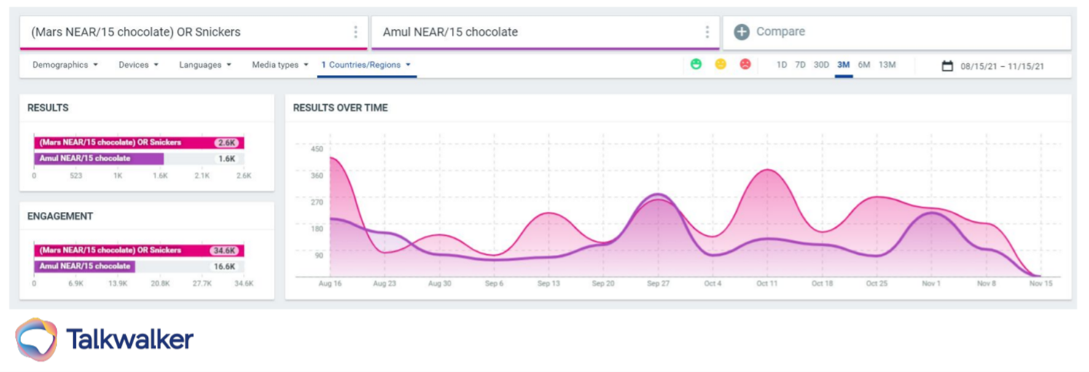Image resolution: width=1089 pixels, height=372 pixels.
Task: Filter by negative sentiment red face
Action: point(745,64)
